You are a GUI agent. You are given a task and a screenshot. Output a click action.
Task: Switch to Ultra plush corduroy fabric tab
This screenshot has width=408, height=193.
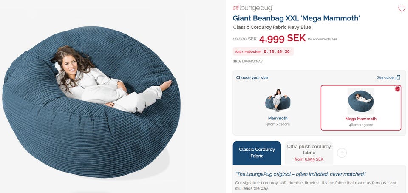click(x=309, y=153)
